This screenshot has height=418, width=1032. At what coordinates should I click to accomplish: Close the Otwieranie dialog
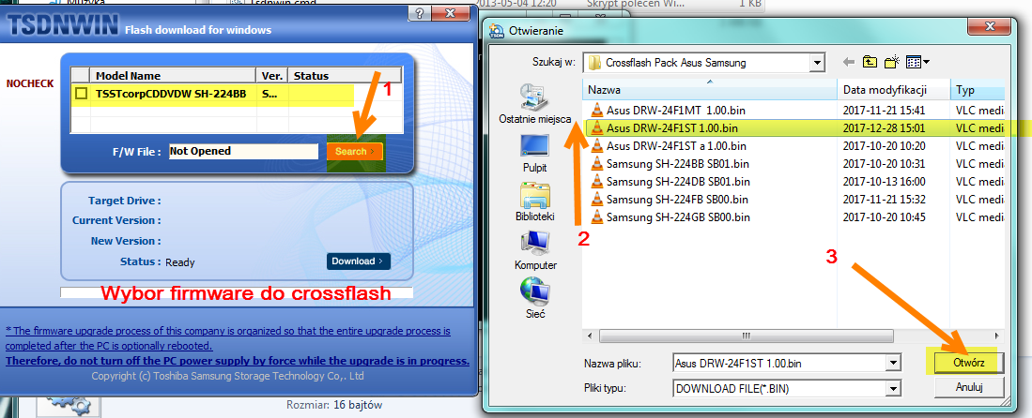point(989,27)
